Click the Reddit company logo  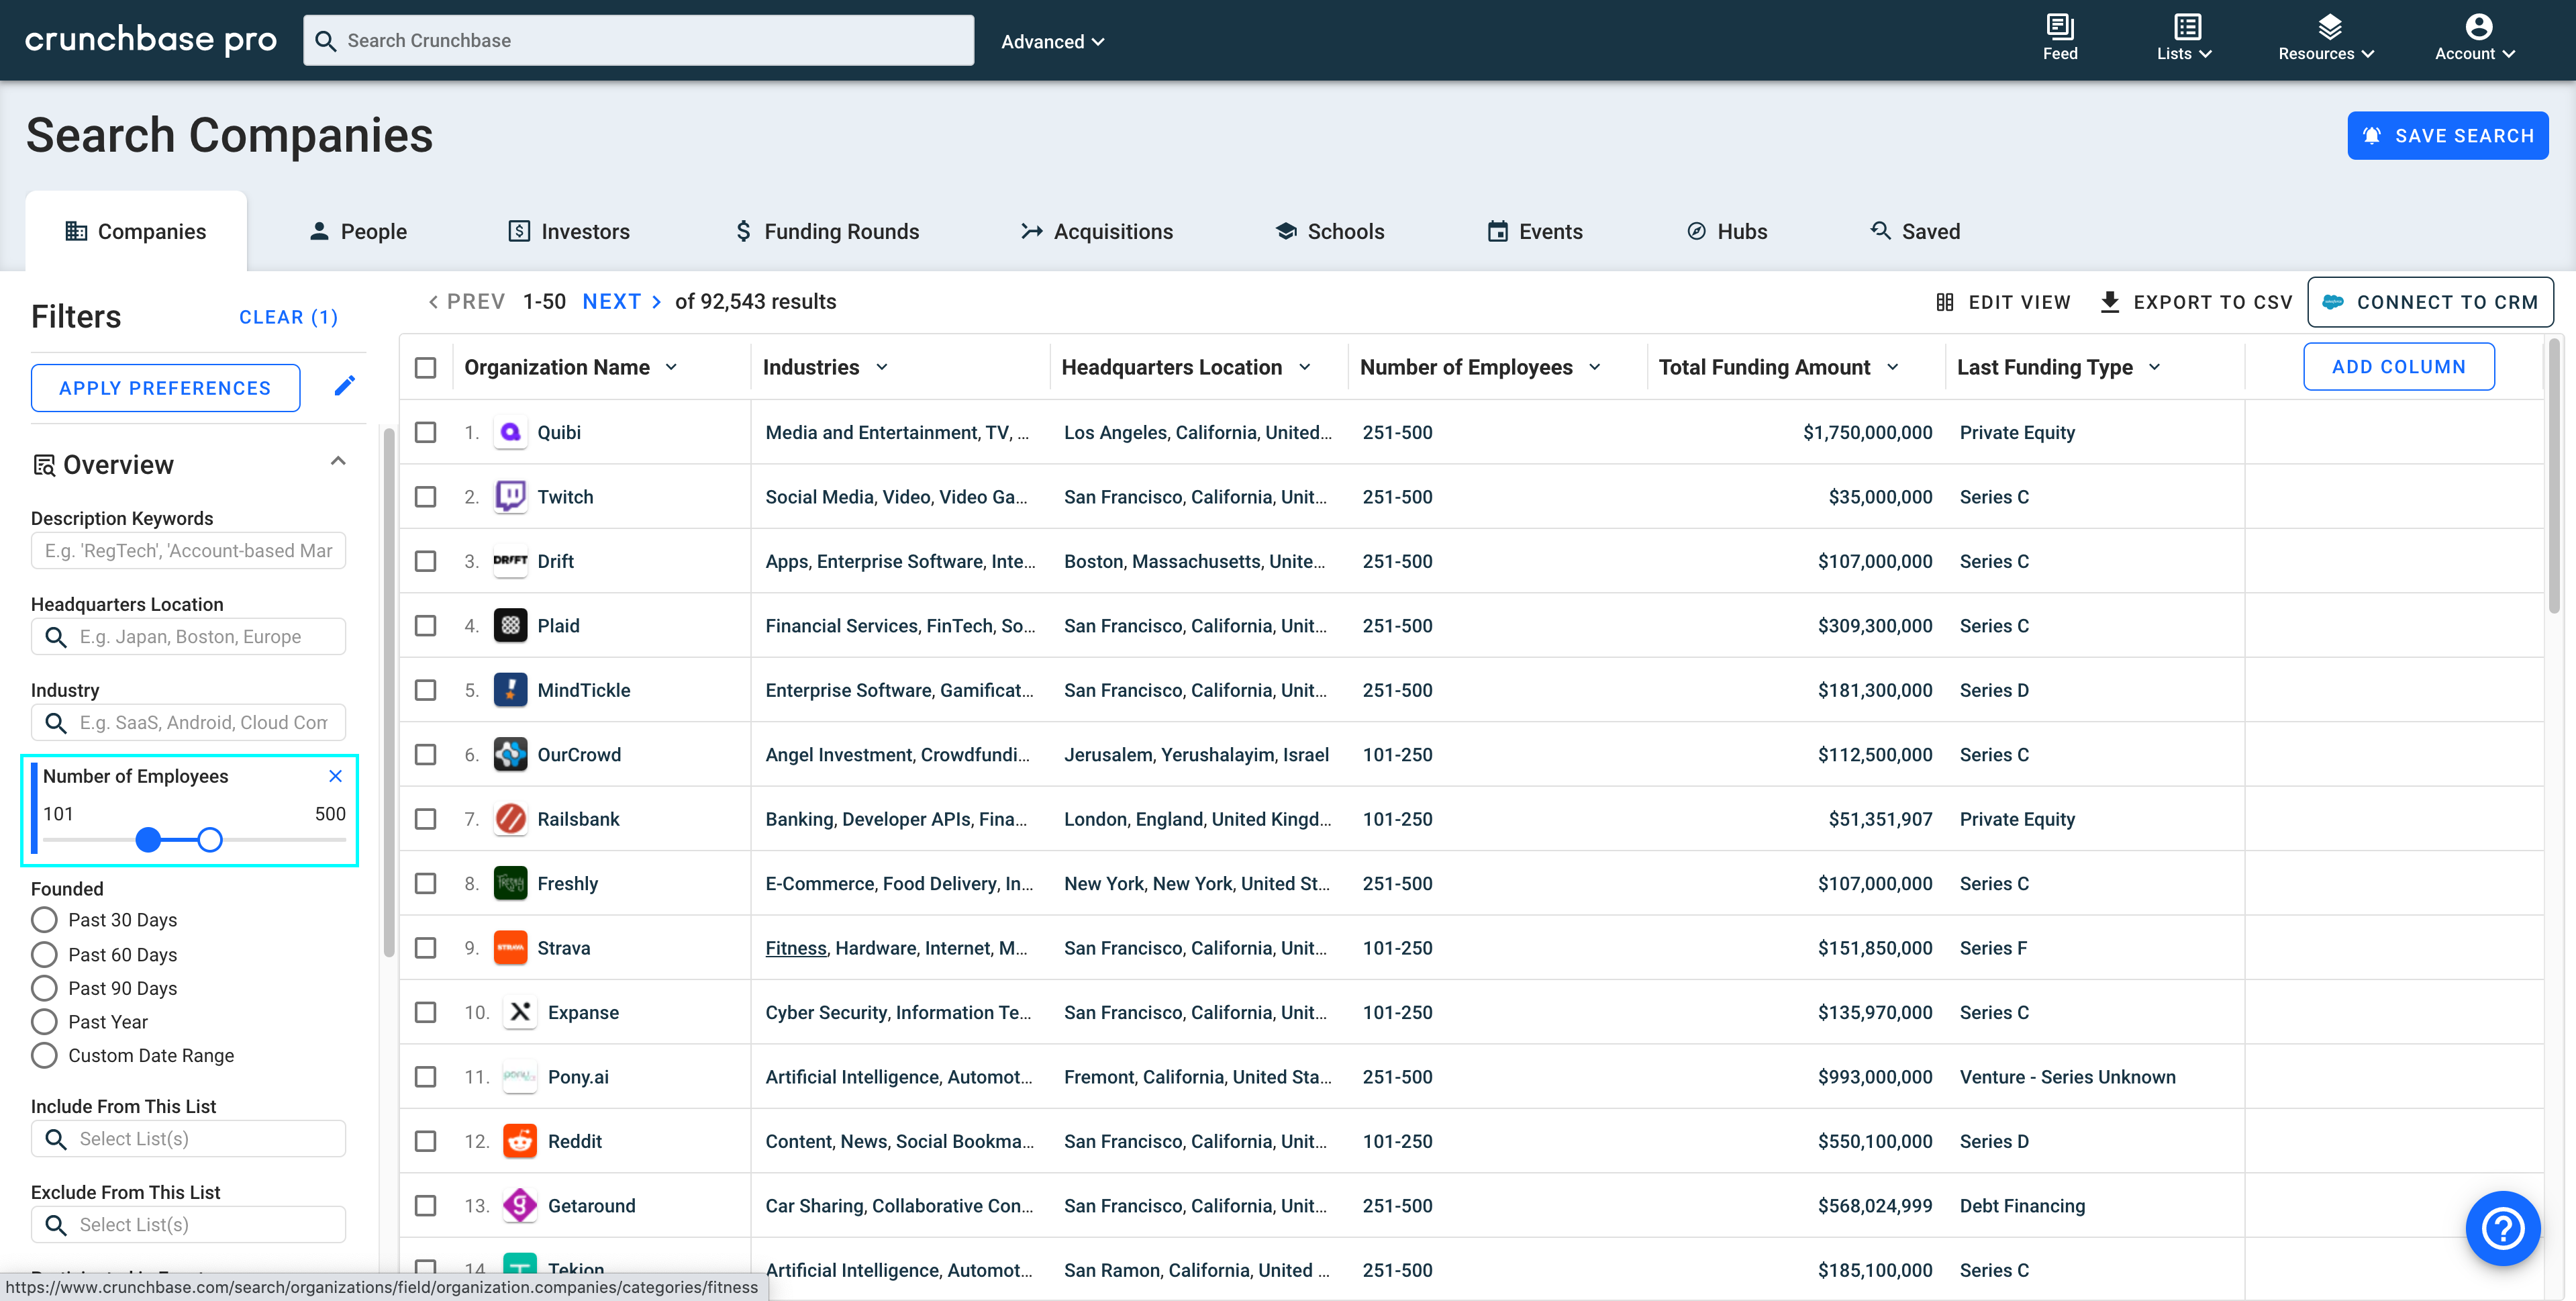(x=520, y=1142)
